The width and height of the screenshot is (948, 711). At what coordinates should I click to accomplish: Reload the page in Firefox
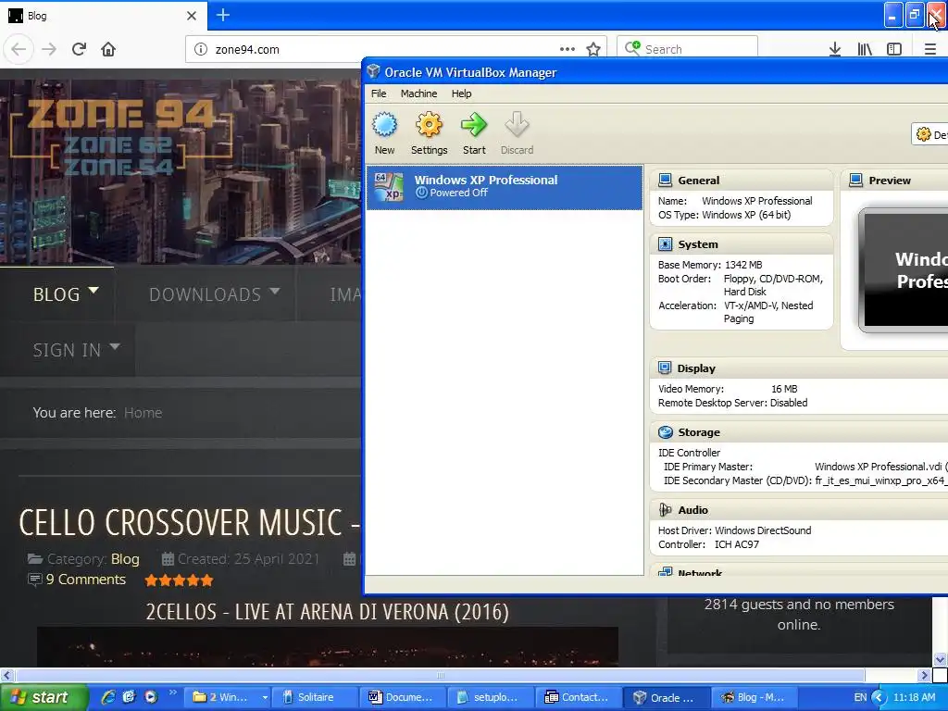(79, 49)
